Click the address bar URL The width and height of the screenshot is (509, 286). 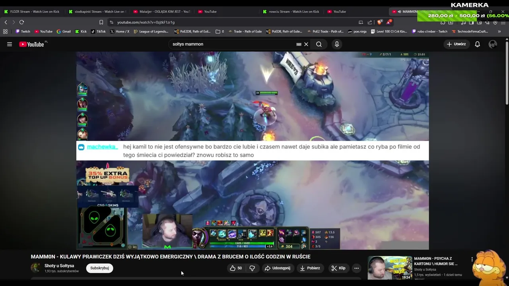pyautogui.click(x=146, y=22)
